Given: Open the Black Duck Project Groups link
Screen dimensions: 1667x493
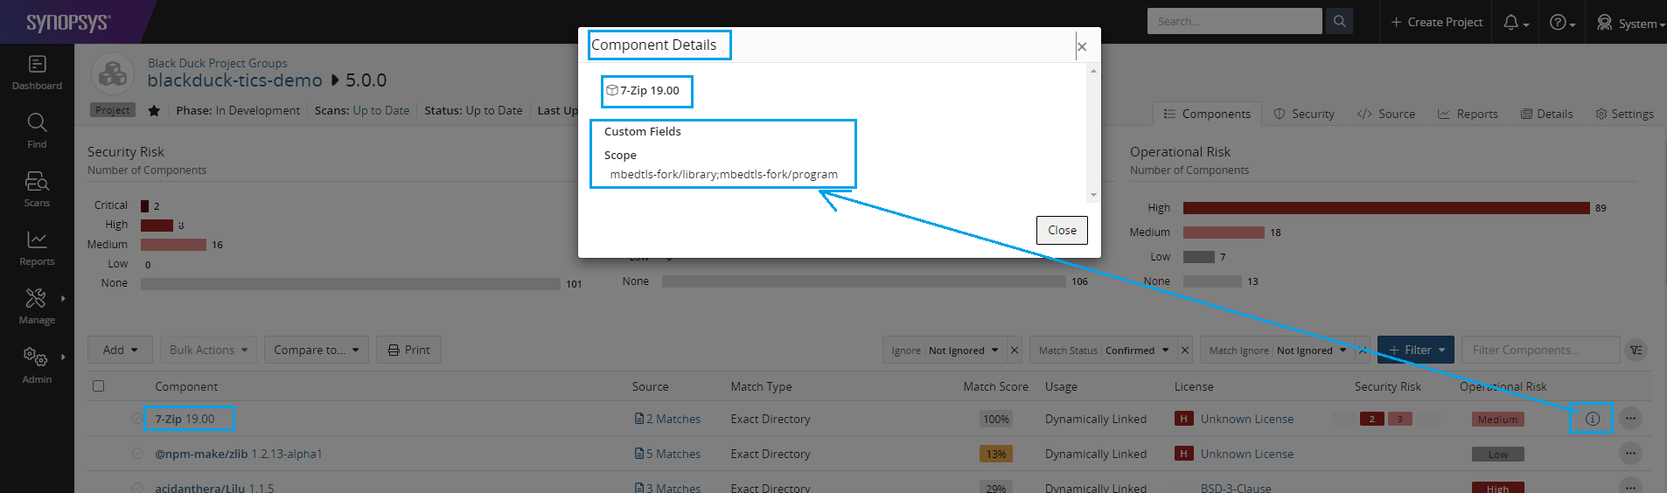Looking at the screenshot, I should click(x=217, y=63).
